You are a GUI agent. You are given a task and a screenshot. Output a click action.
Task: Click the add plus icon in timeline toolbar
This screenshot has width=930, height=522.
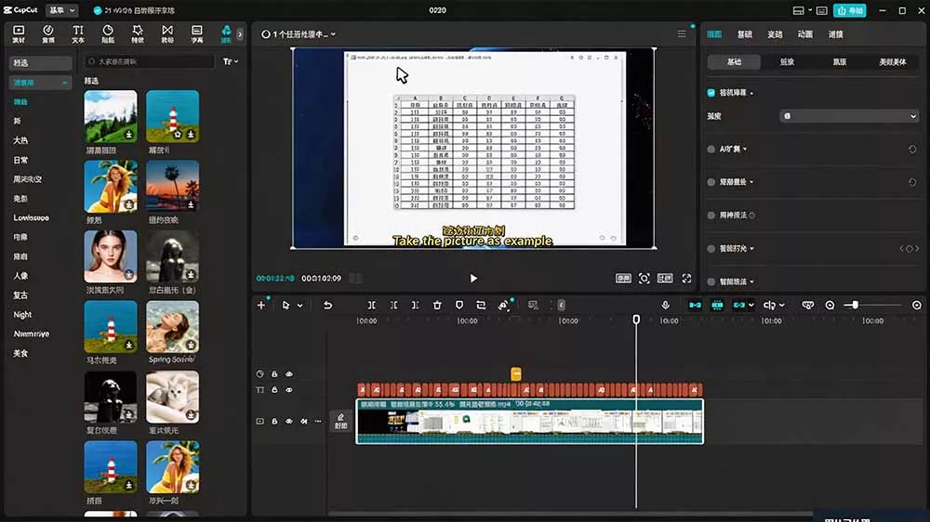261,306
